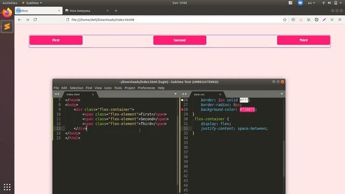Go back to the previous page
The height and width of the screenshot is (194, 345).
click(19, 19)
